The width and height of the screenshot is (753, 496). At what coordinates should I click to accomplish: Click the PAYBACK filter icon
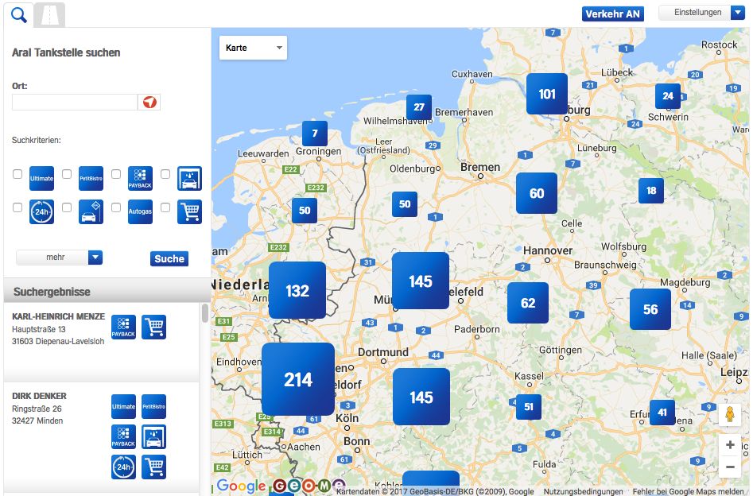140,179
